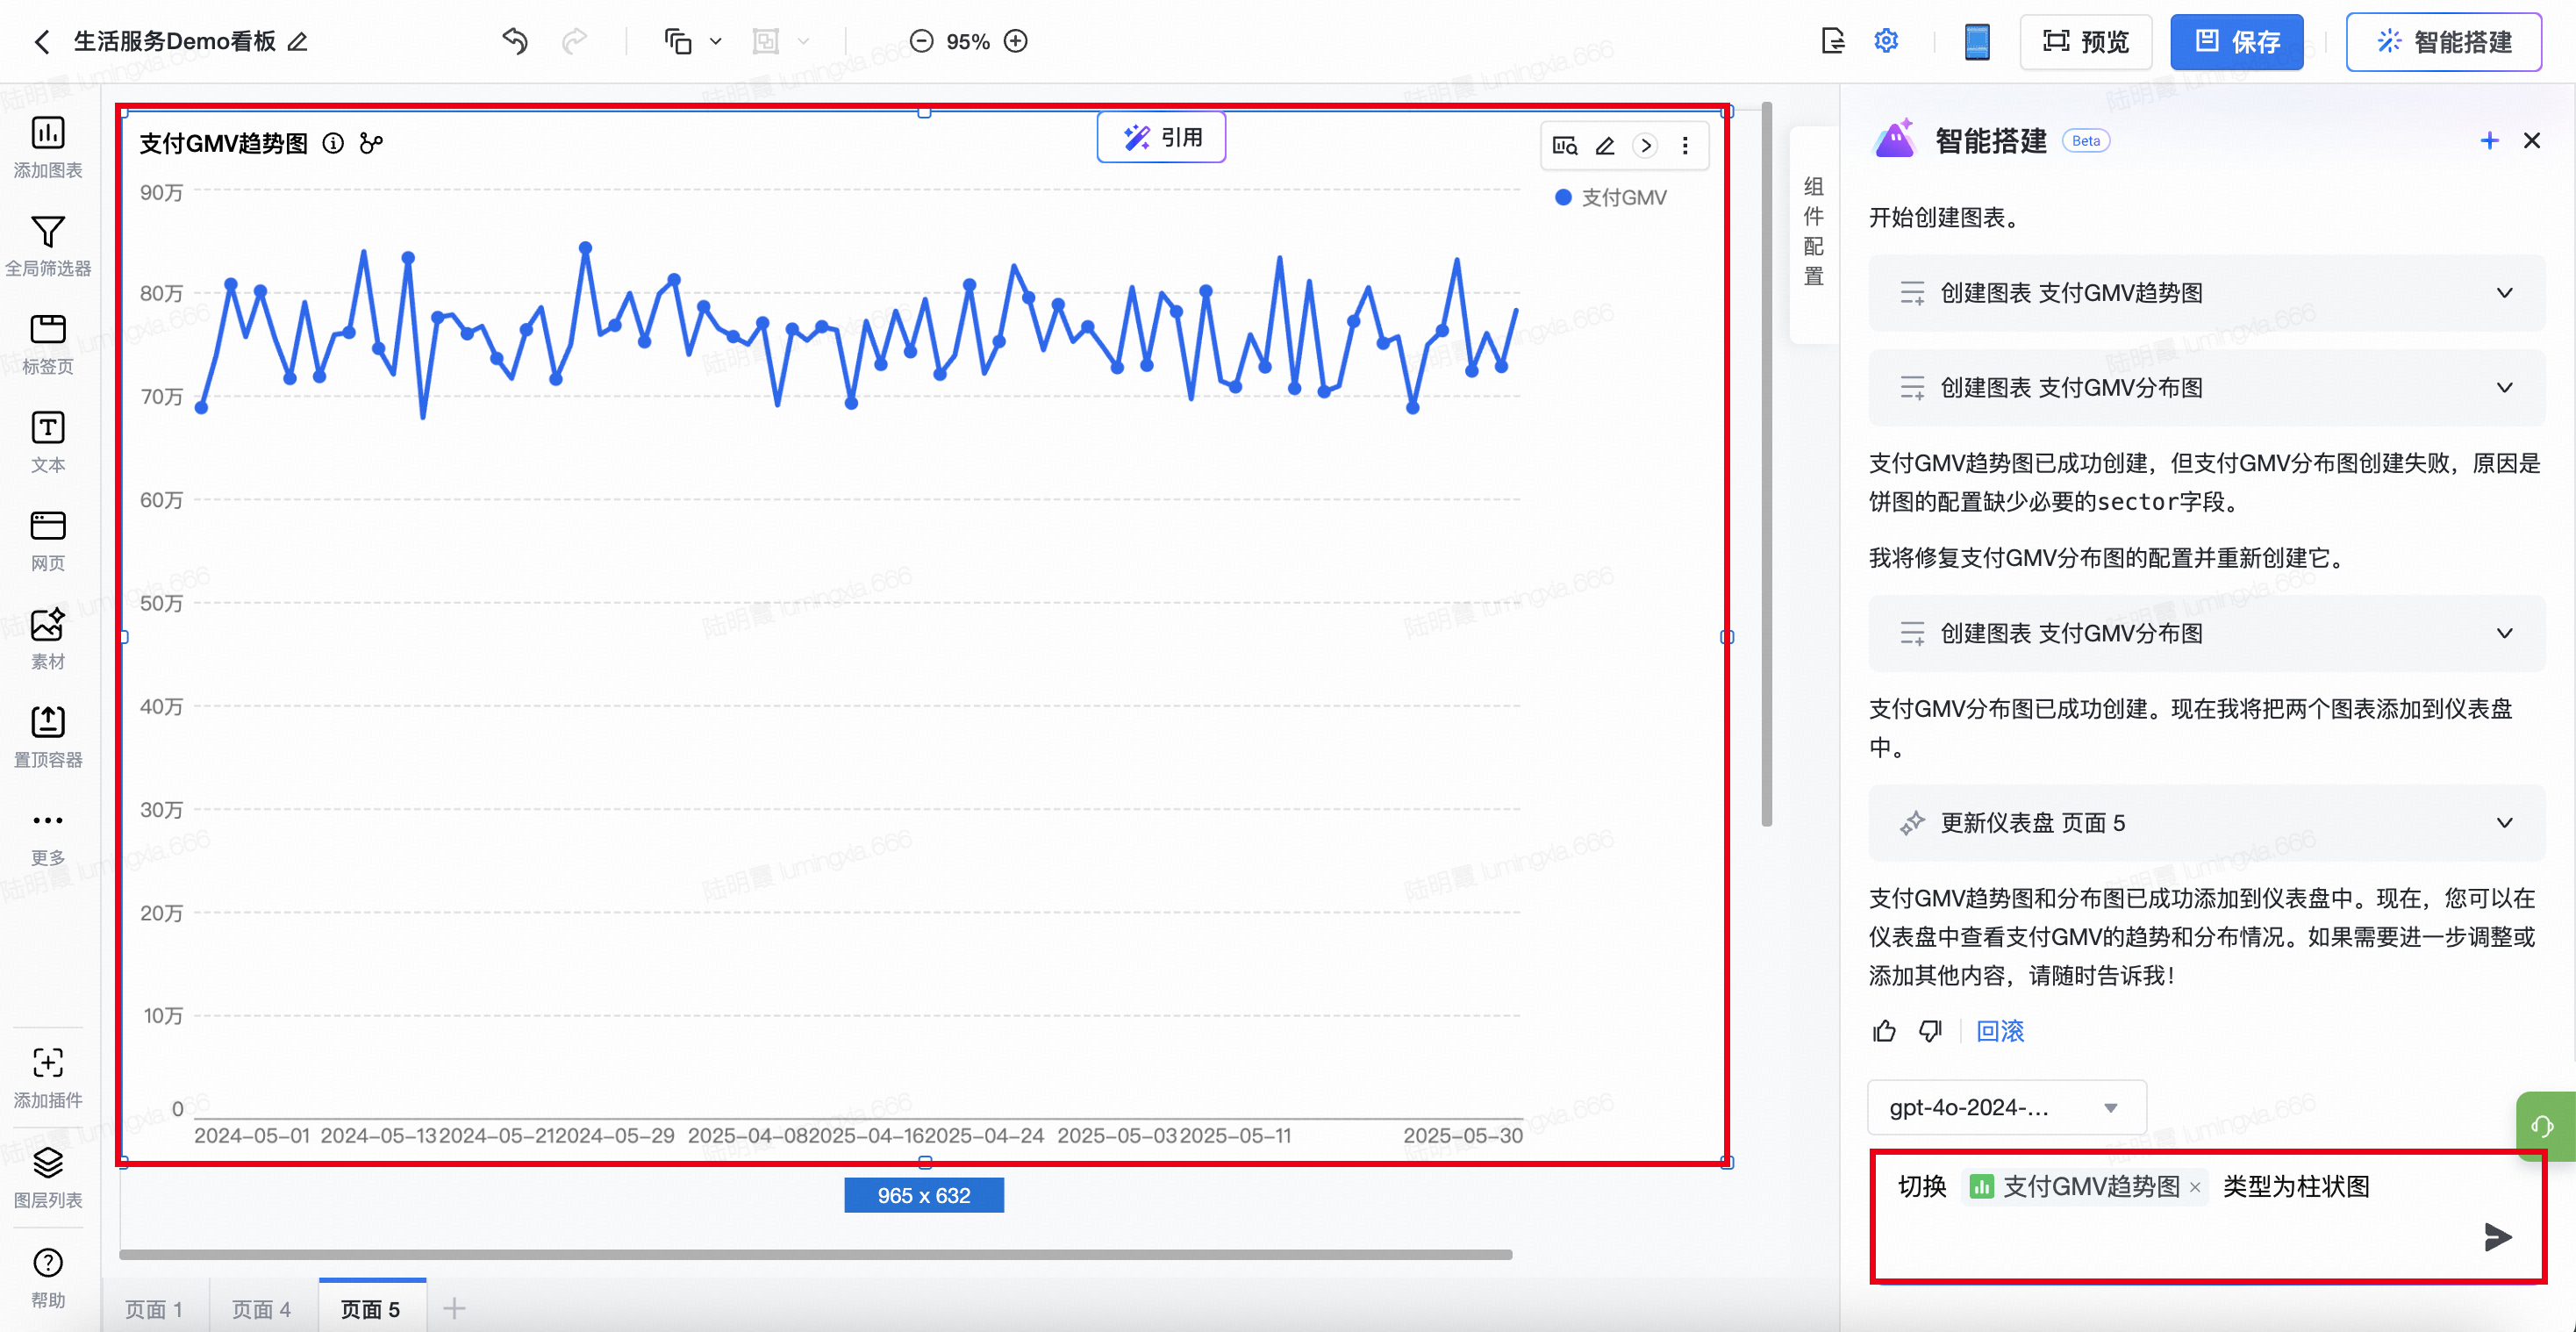
Task: Switch to mobile layout device icon
Action: coord(1976,41)
